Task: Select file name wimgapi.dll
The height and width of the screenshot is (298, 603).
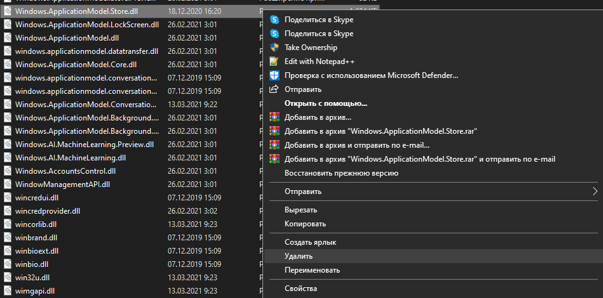Action: pyautogui.click(x=36, y=291)
